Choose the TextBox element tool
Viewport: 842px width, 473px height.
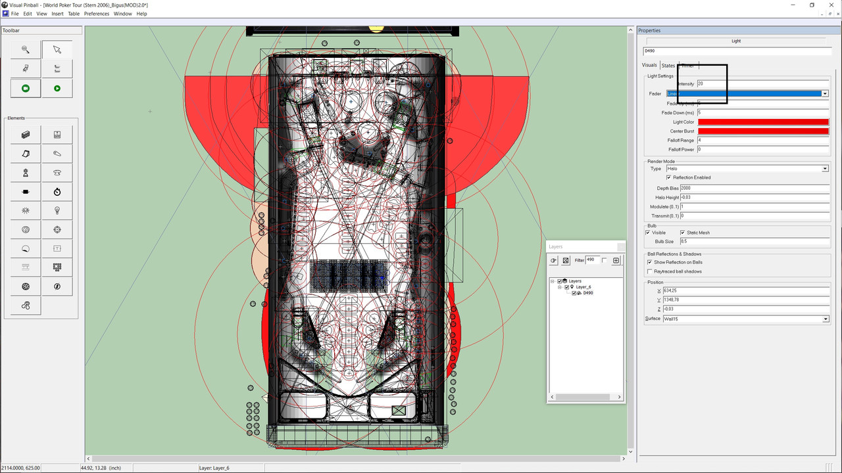pos(57,249)
